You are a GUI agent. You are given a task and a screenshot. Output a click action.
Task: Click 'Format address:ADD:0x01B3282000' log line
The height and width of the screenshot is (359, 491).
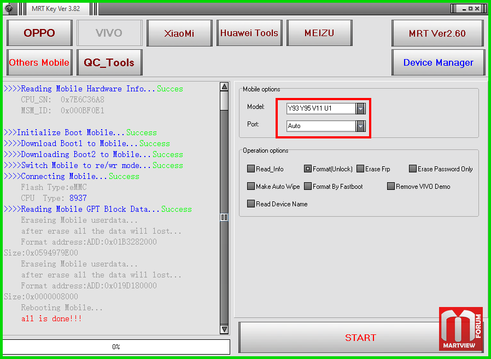pyautogui.click(x=89, y=242)
